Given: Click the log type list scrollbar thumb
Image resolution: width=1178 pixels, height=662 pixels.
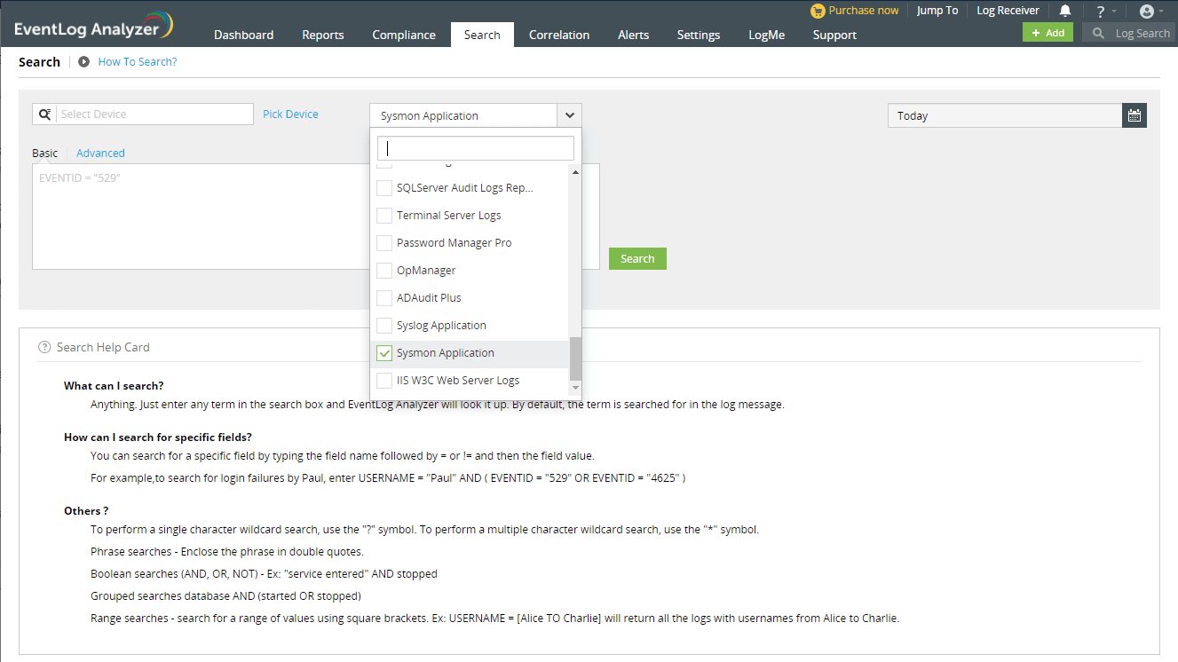Looking at the screenshot, I should 575,358.
